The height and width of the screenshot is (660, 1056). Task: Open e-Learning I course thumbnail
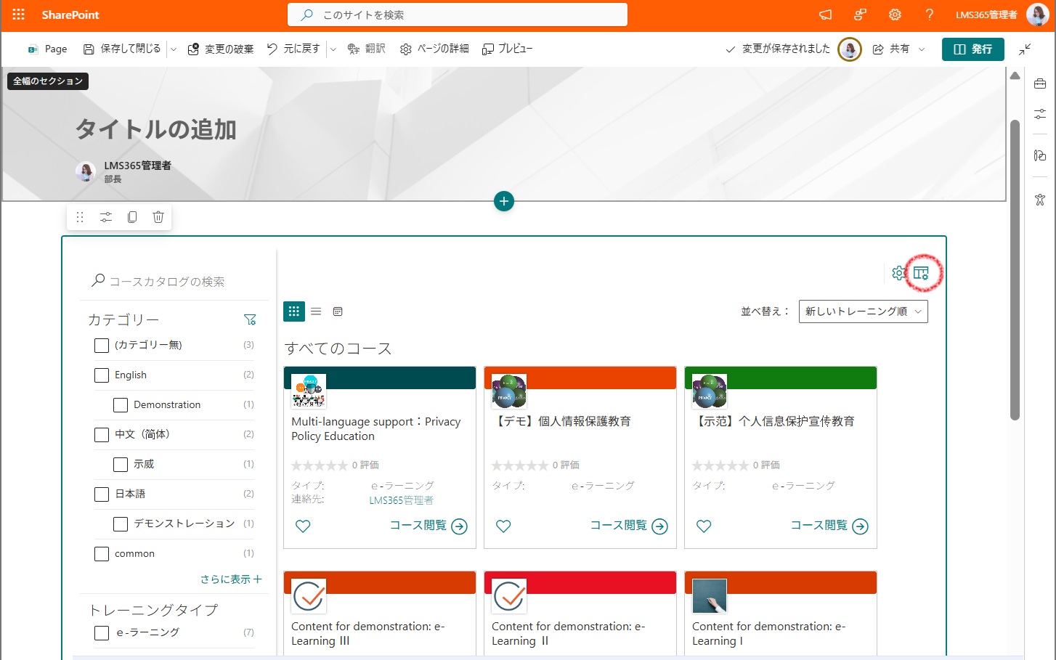710,596
